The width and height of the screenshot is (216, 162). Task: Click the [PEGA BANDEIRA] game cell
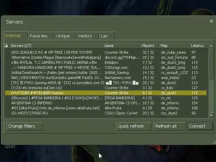pyautogui.click(x=119, y=98)
